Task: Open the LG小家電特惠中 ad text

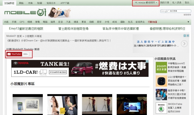Action: click(x=177, y=81)
